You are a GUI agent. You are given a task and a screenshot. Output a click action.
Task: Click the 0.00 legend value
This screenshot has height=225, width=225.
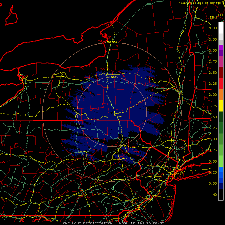213,183
